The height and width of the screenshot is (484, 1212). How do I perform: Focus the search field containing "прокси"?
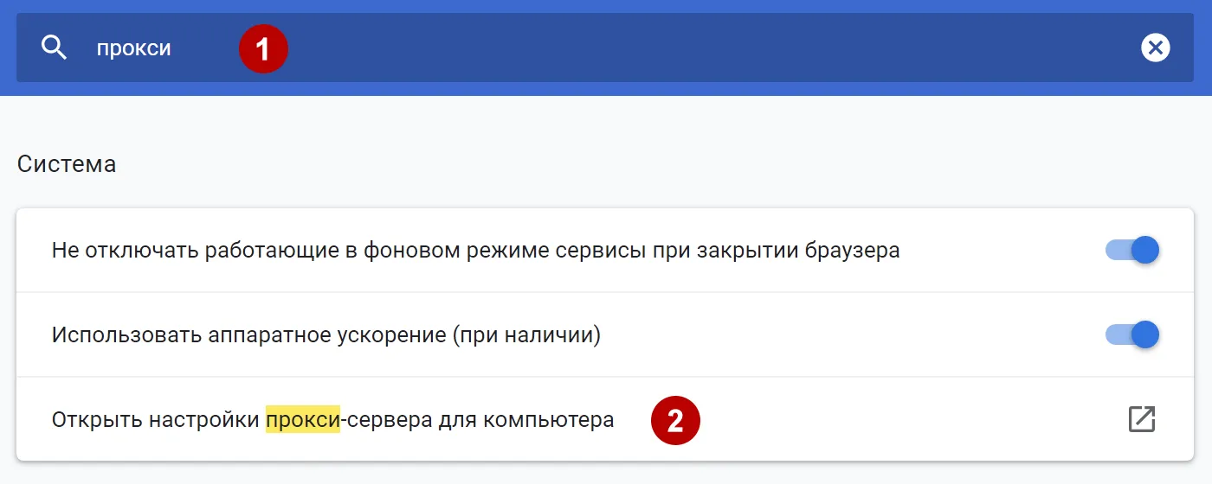click(133, 48)
